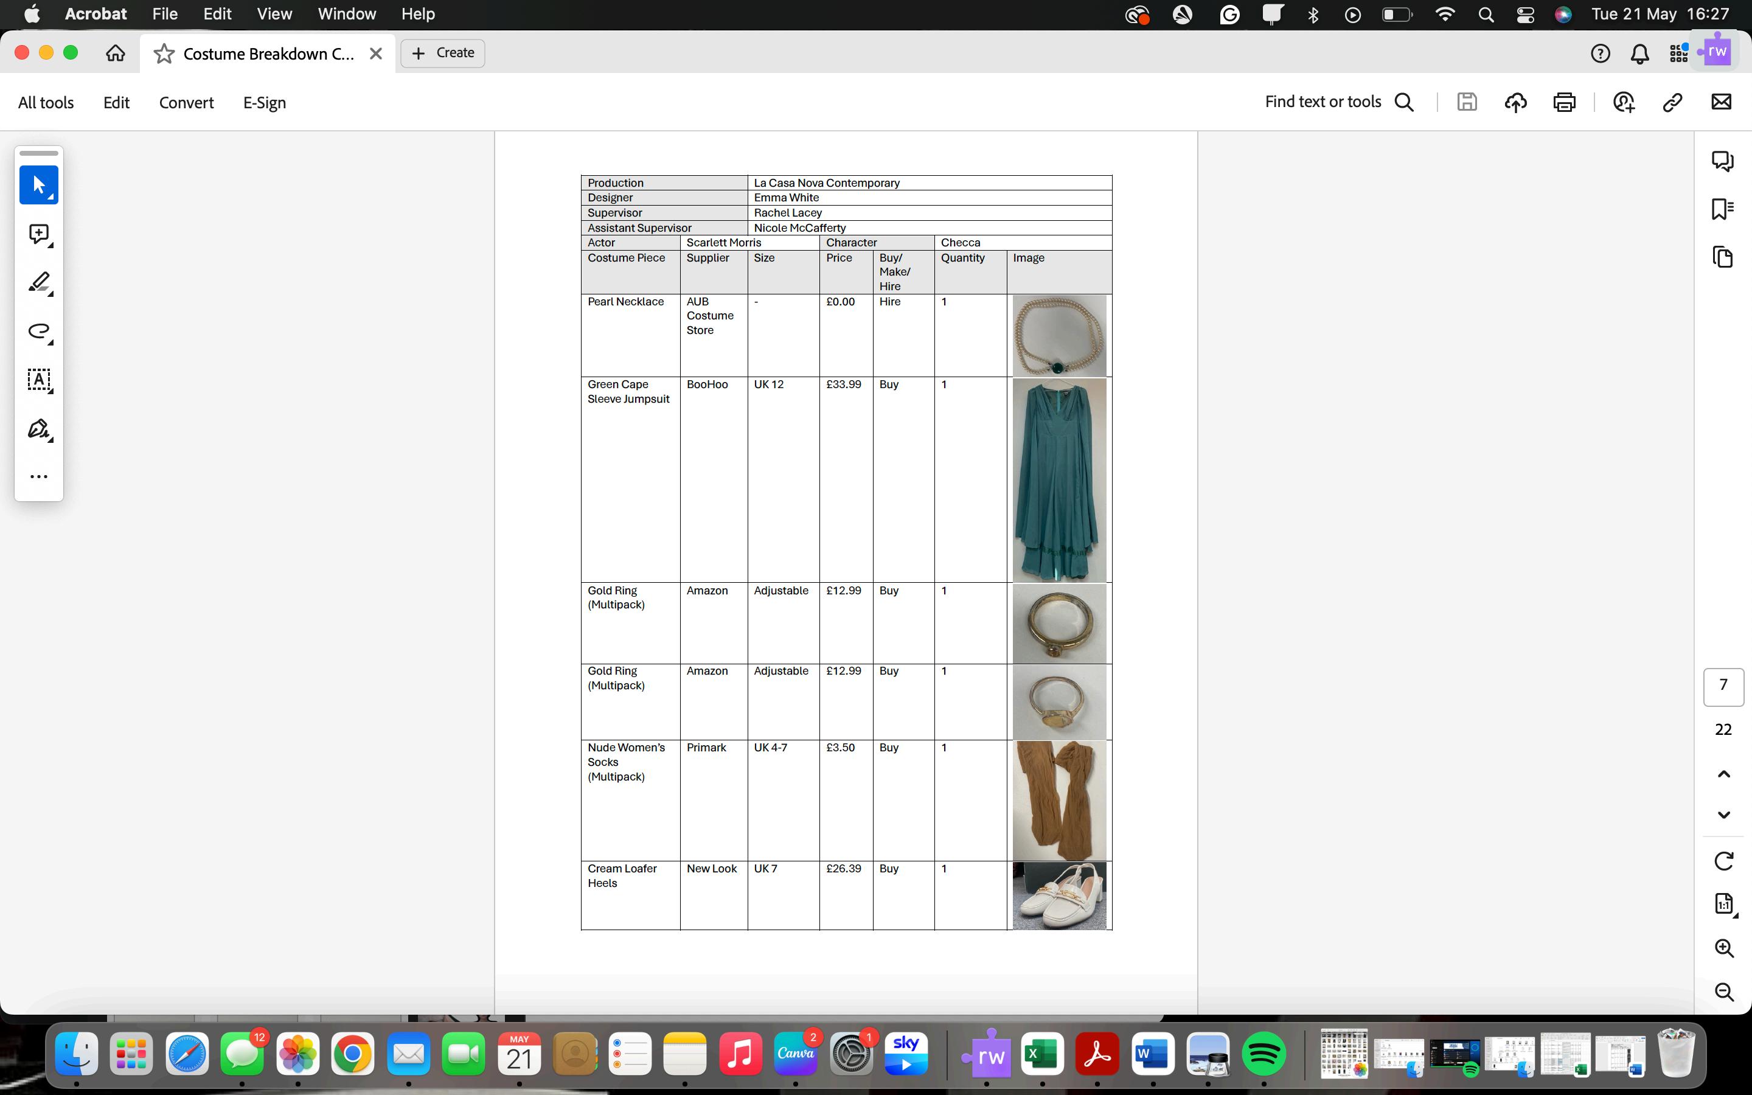Select the arrow selection tool
This screenshot has width=1752, height=1095.
point(38,185)
